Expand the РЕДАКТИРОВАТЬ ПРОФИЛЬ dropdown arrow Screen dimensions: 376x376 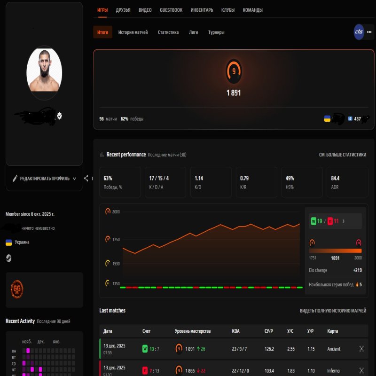point(75,179)
